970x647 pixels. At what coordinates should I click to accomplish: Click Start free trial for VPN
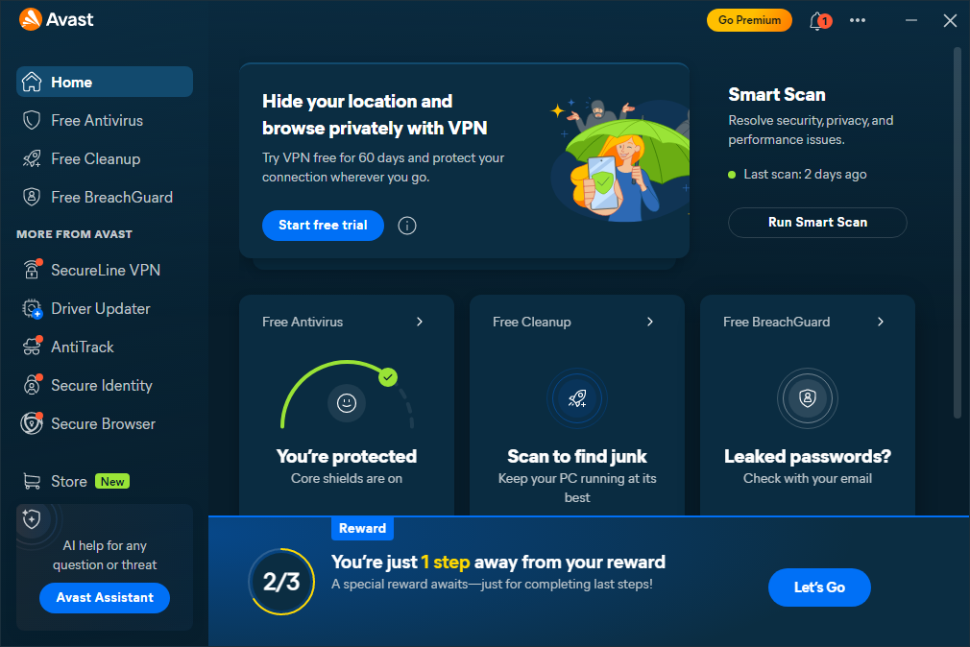[x=323, y=226]
